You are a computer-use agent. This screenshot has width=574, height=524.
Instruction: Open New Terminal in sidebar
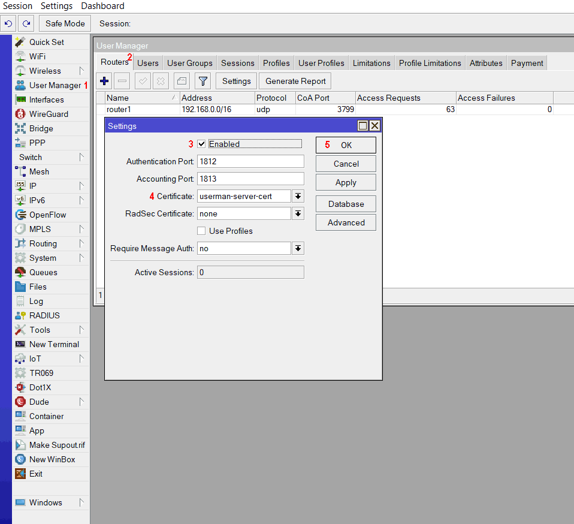tap(54, 344)
